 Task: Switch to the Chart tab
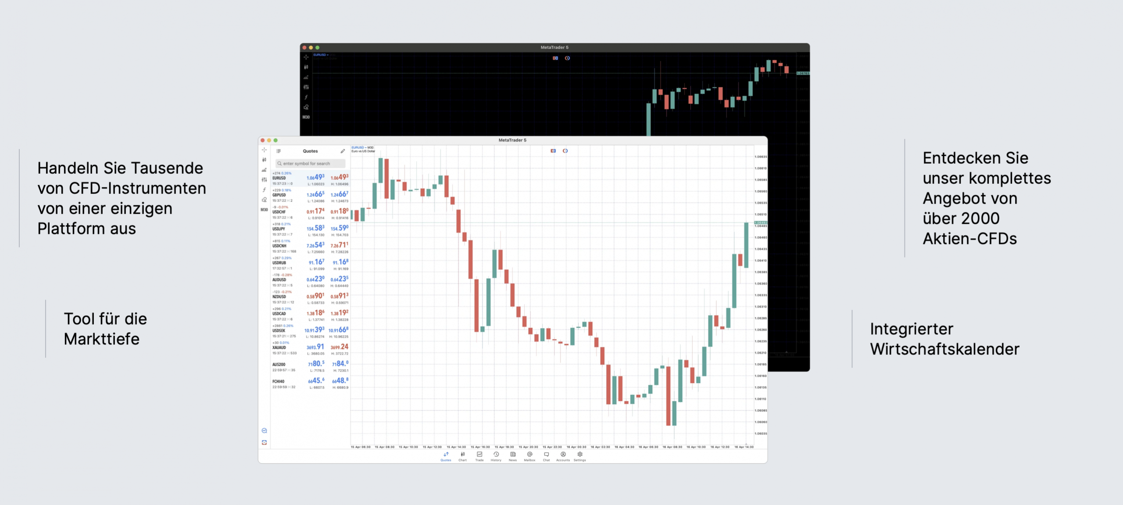[462, 456]
